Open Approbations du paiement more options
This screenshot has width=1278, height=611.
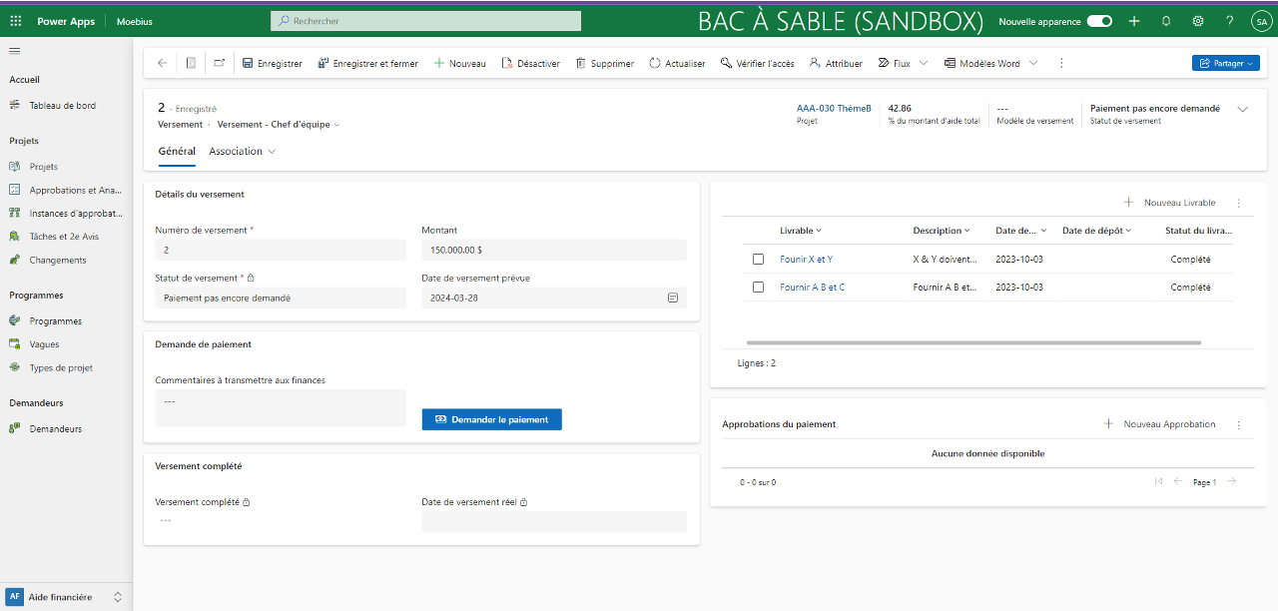pyautogui.click(x=1239, y=424)
